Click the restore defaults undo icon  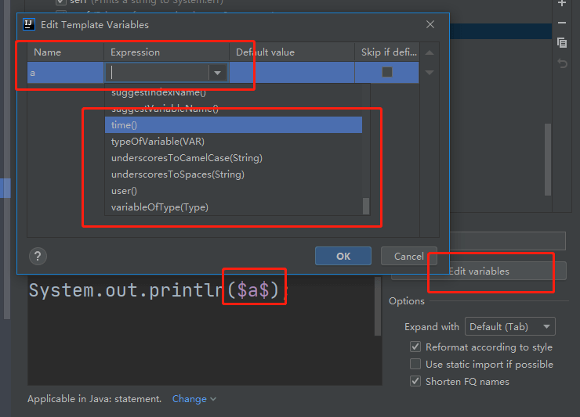(562, 63)
